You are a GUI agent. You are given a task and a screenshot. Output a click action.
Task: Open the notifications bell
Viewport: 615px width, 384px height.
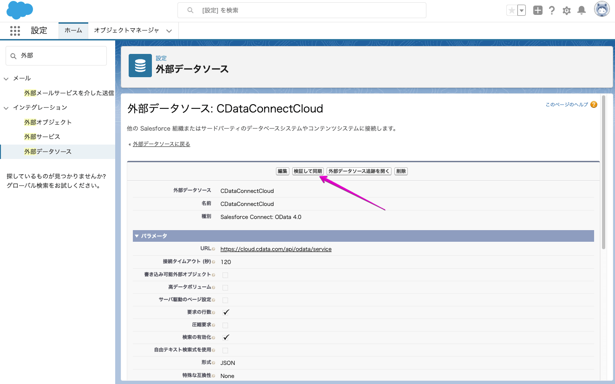[x=581, y=10]
